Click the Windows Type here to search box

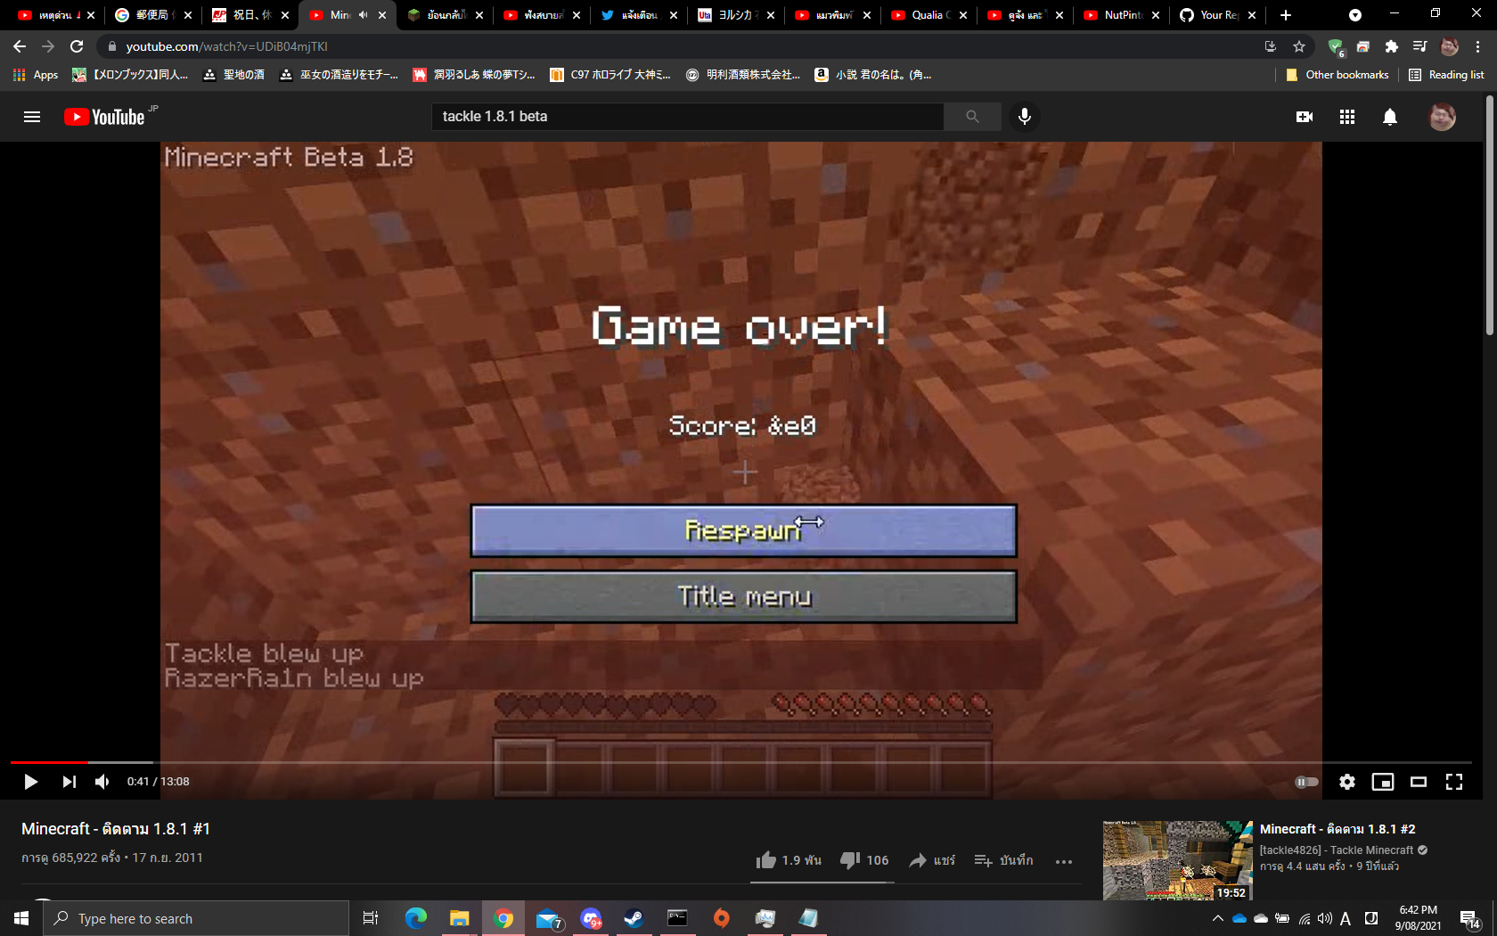(x=196, y=918)
